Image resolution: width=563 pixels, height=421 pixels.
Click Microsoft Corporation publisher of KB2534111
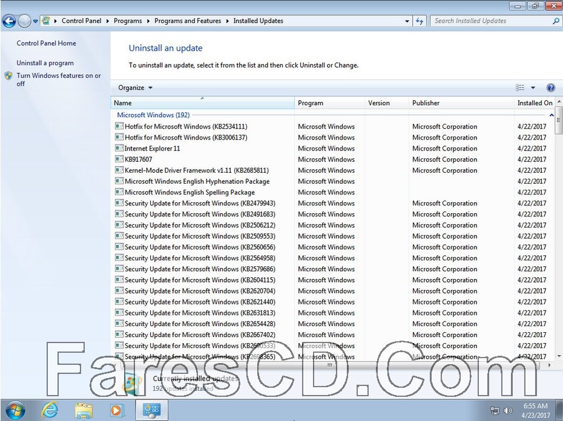pyautogui.click(x=444, y=126)
